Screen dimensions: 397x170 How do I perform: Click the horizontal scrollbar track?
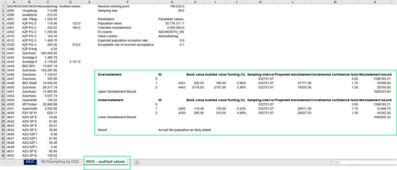366,162
